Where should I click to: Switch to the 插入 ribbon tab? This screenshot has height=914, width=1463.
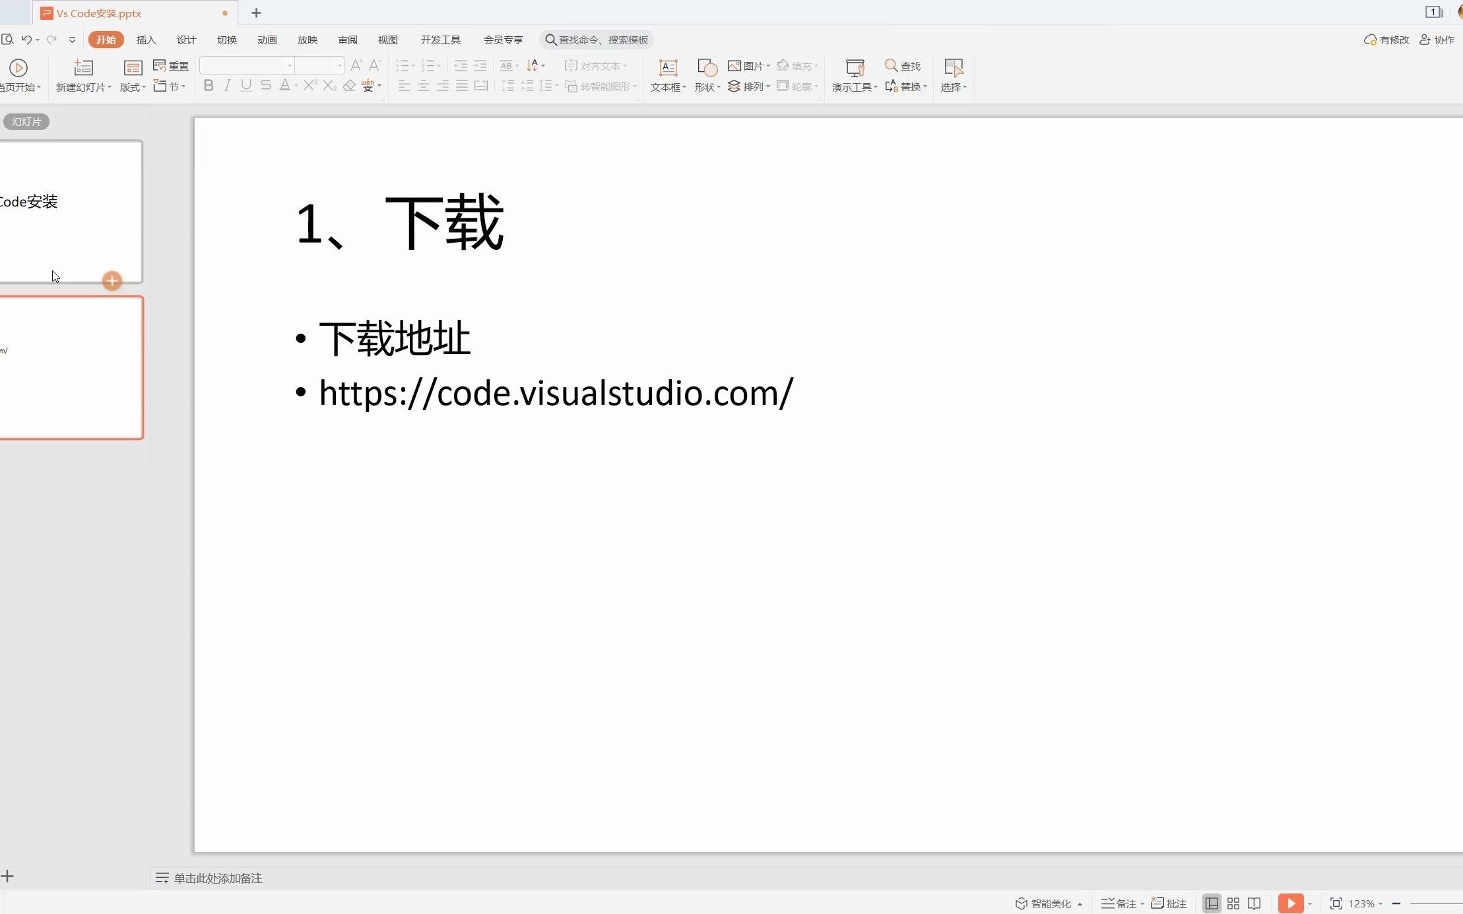pos(146,40)
